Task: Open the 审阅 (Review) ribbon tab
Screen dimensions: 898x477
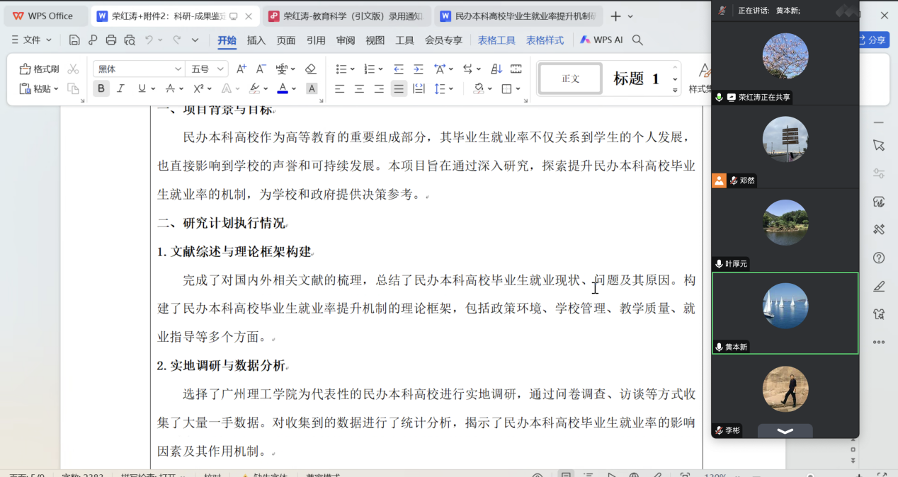Action: point(346,40)
